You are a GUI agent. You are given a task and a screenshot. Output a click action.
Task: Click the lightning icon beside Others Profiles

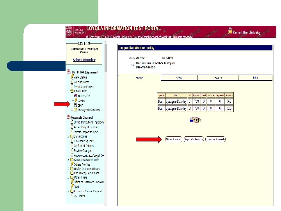click(72, 164)
